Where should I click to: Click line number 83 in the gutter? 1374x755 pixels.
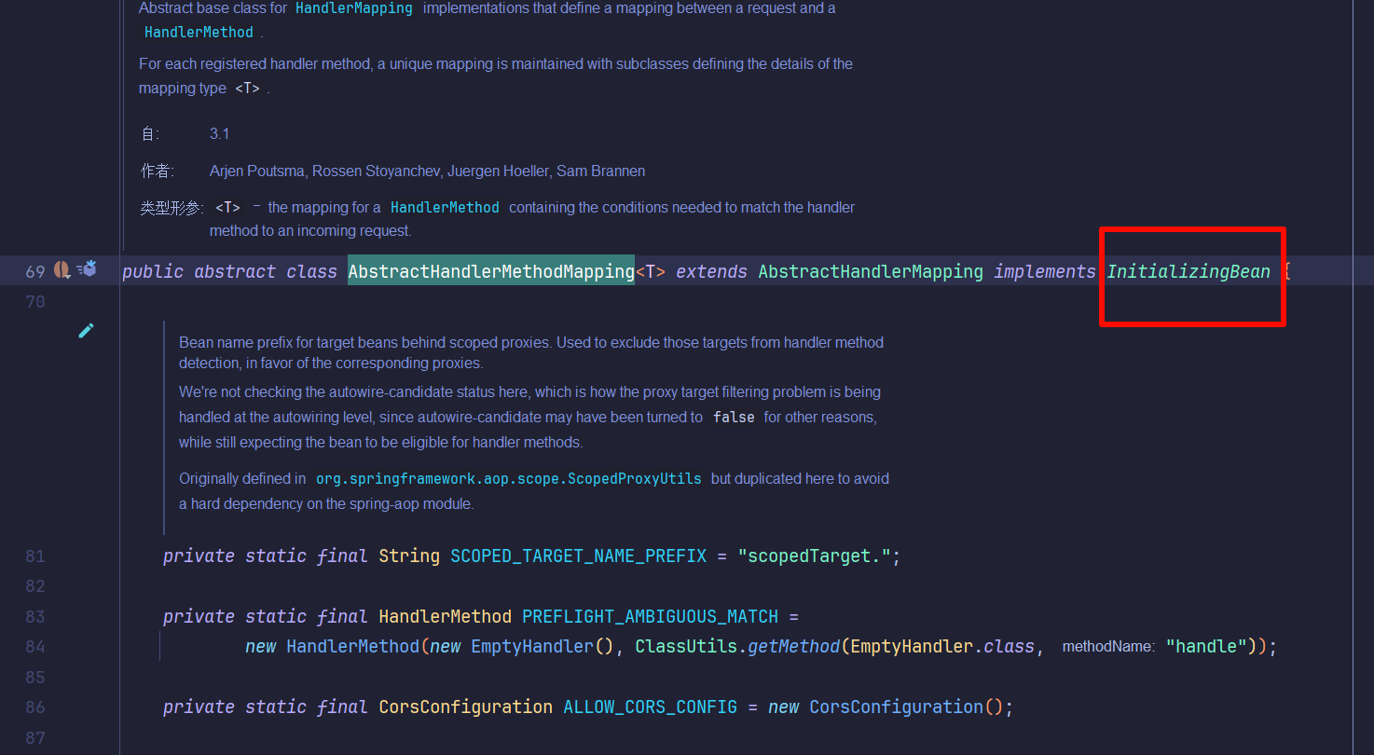35,616
